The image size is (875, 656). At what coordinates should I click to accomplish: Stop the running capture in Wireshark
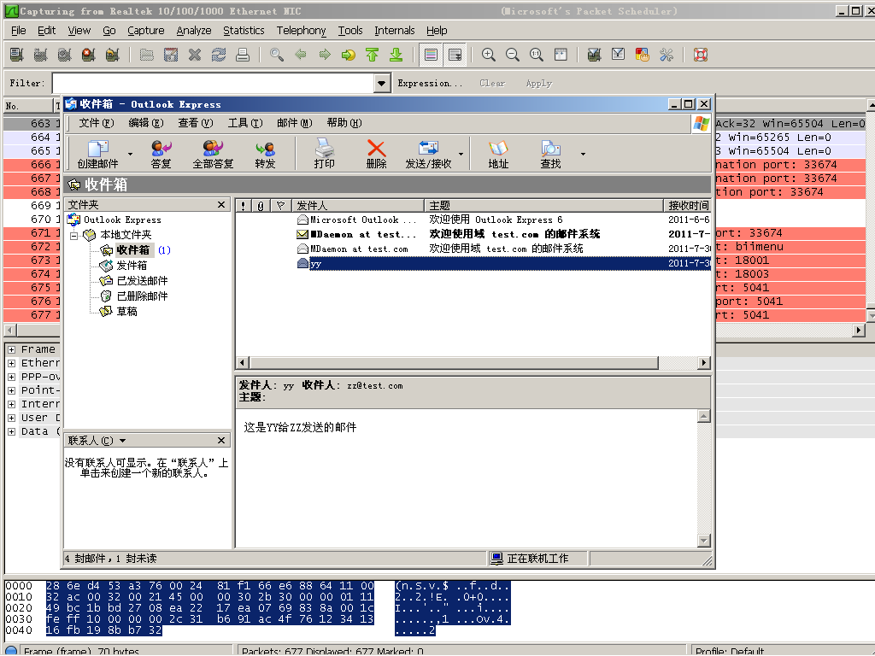88,55
